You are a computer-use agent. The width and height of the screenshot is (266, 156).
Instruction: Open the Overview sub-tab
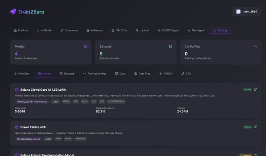click(x=22, y=74)
